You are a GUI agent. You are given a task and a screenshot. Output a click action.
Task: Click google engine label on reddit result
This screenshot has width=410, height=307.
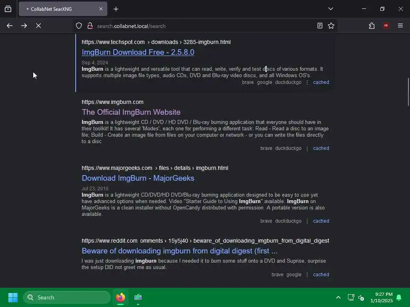pos(293,275)
